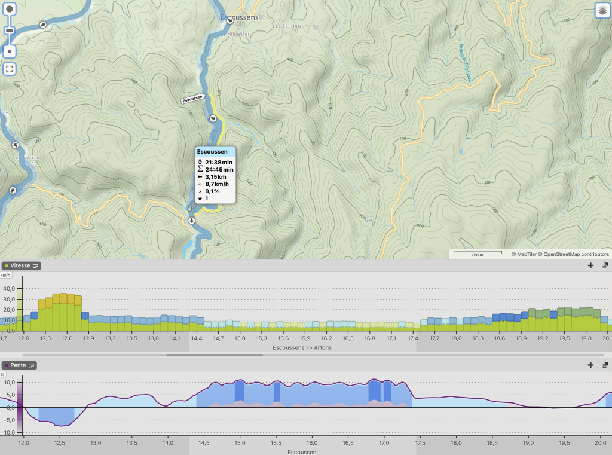Click the Vitesse chart horizontal scrollbar

tap(227, 355)
